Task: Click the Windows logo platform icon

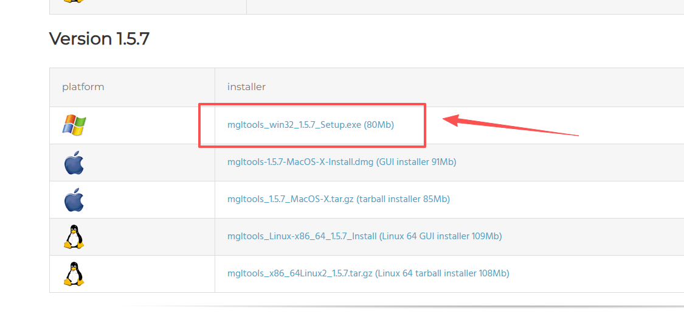Action: (x=74, y=125)
